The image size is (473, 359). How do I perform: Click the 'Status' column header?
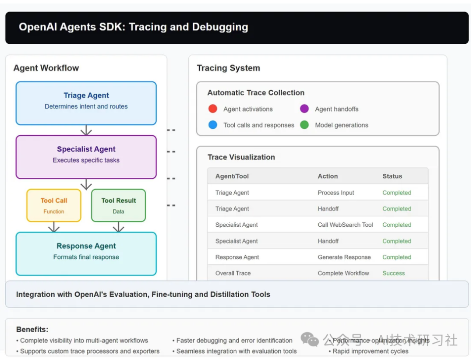pos(392,176)
